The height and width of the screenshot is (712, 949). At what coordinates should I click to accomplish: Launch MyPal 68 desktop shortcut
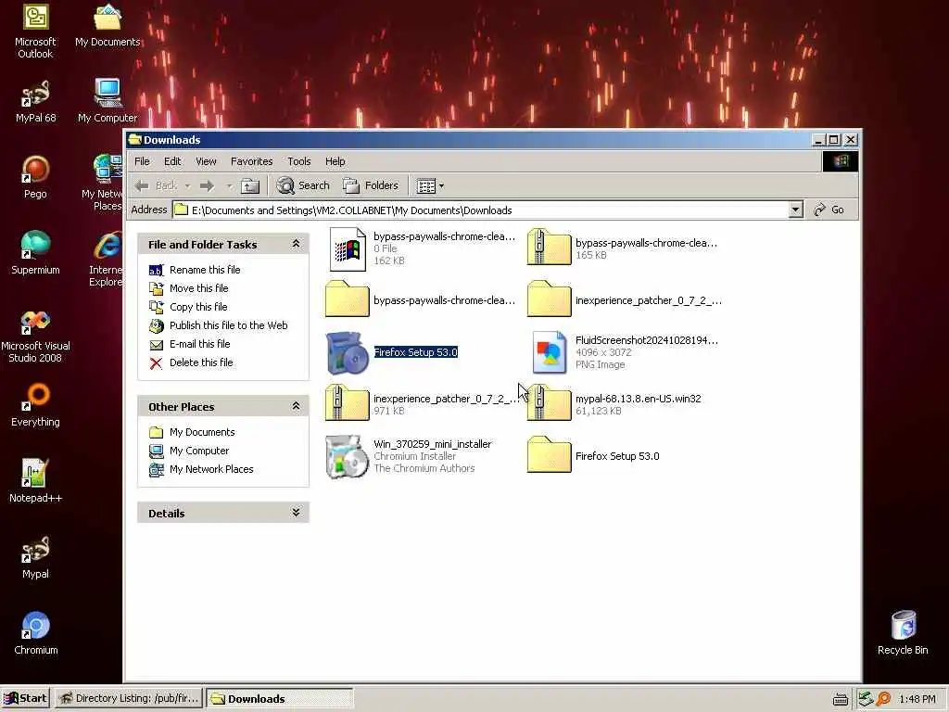[35, 101]
